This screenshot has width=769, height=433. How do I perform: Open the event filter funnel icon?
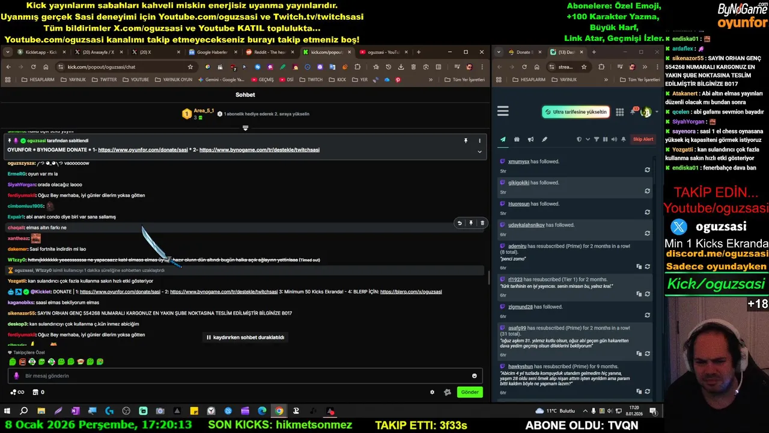(x=597, y=140)
